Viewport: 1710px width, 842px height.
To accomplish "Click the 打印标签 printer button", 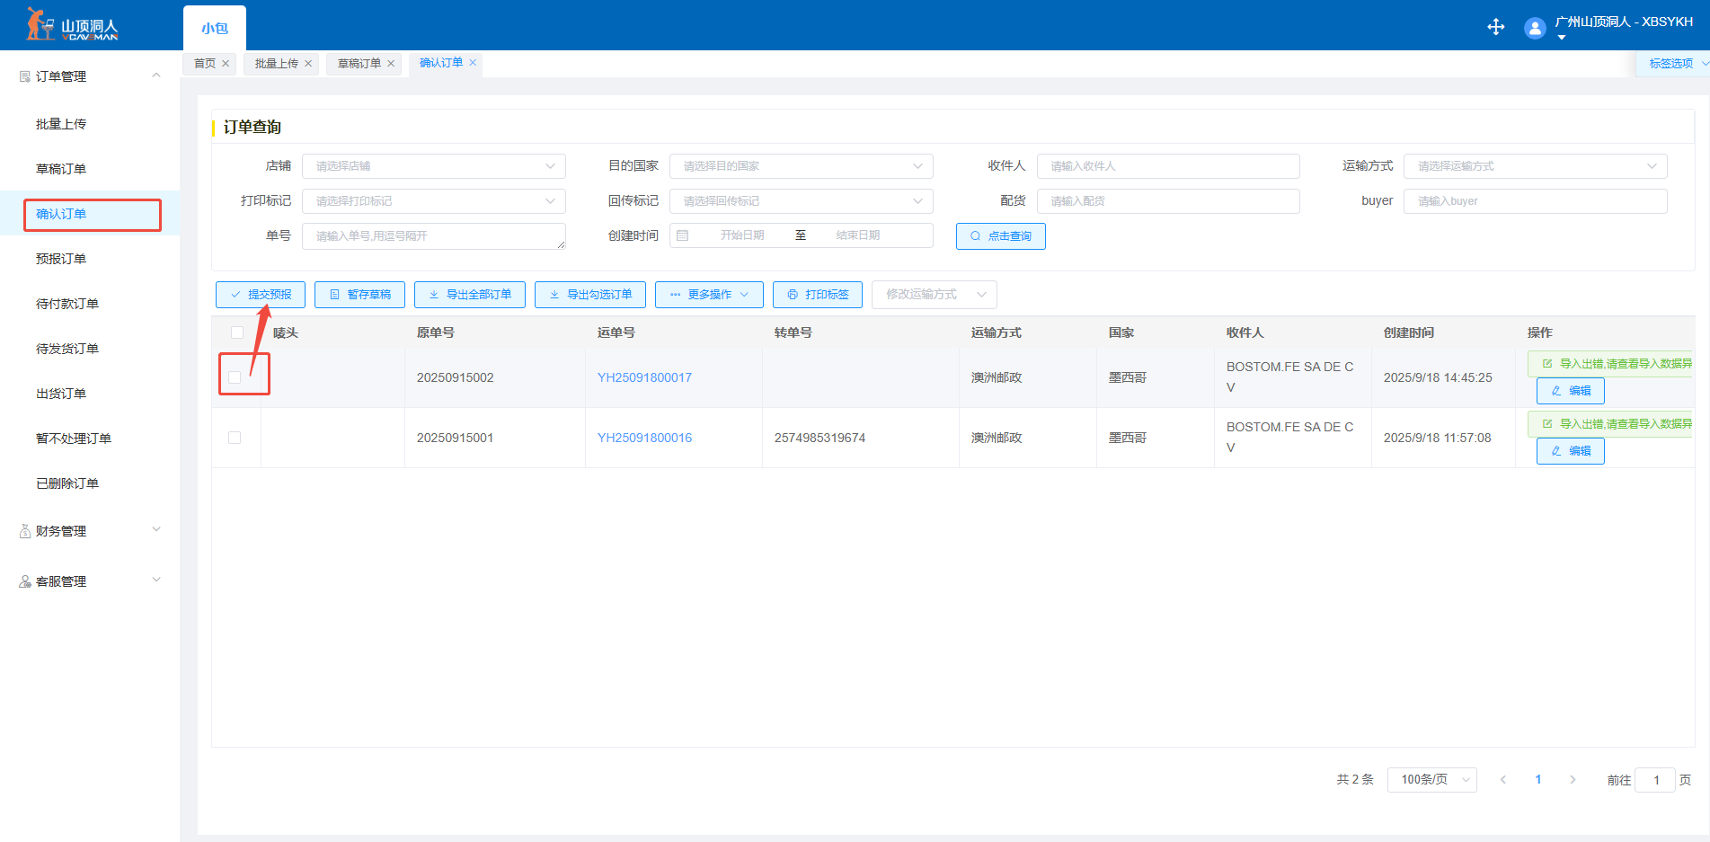I will pyautogui.click(x=817, y=295).
